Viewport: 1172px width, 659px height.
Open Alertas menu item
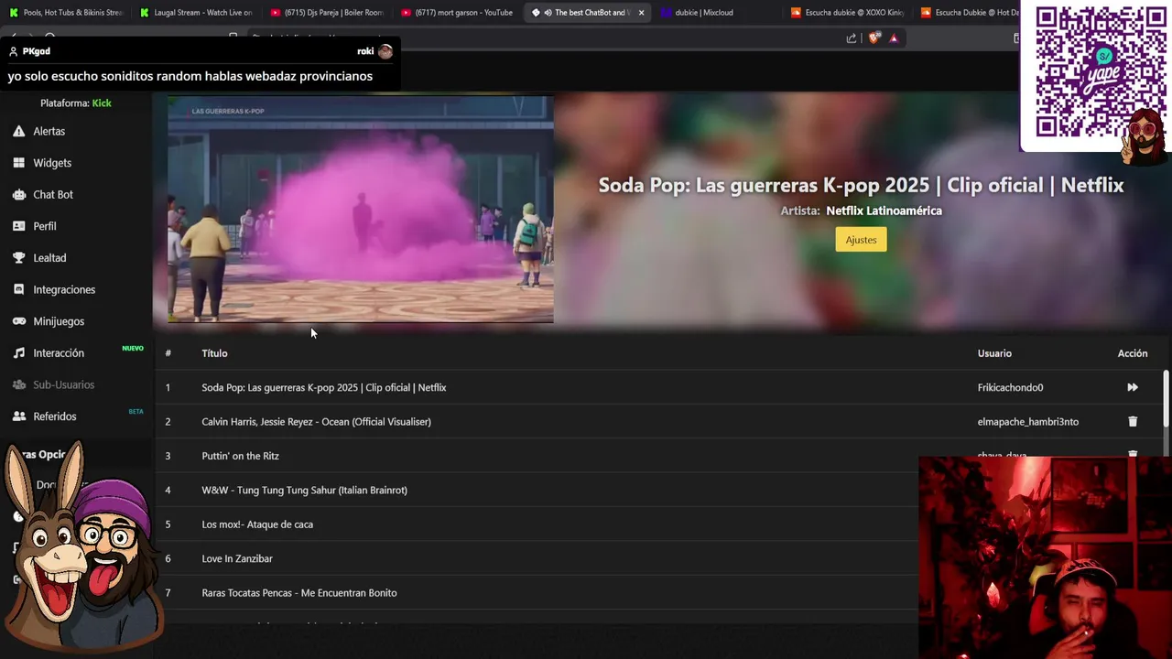tap(49, 131)
